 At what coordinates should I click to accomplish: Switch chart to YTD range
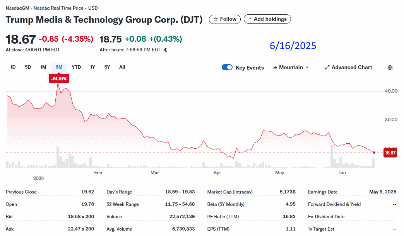(76, 67)
